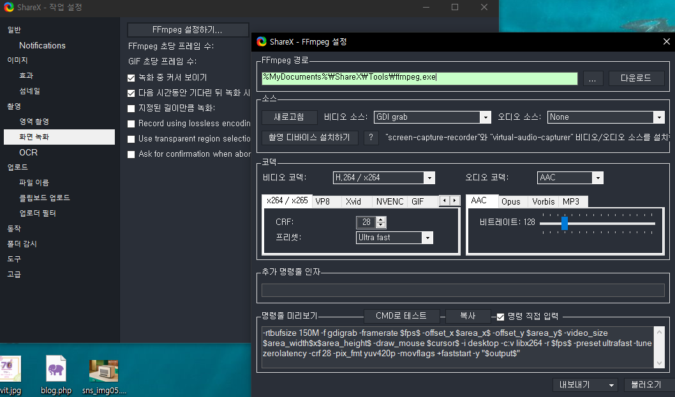Select 클립보드 업로드 in settings sidebar
Screen dimensions: 675x397
pos(44,198)
